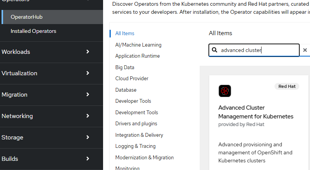The width and height of the screenshot is (310, 170).
Task: Filter by Cloud Provider category
Action: tap(132, 79)
